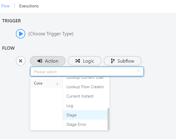The image size is (176, 139).
Task: Choose the Logic button
Action: (85, 61)
